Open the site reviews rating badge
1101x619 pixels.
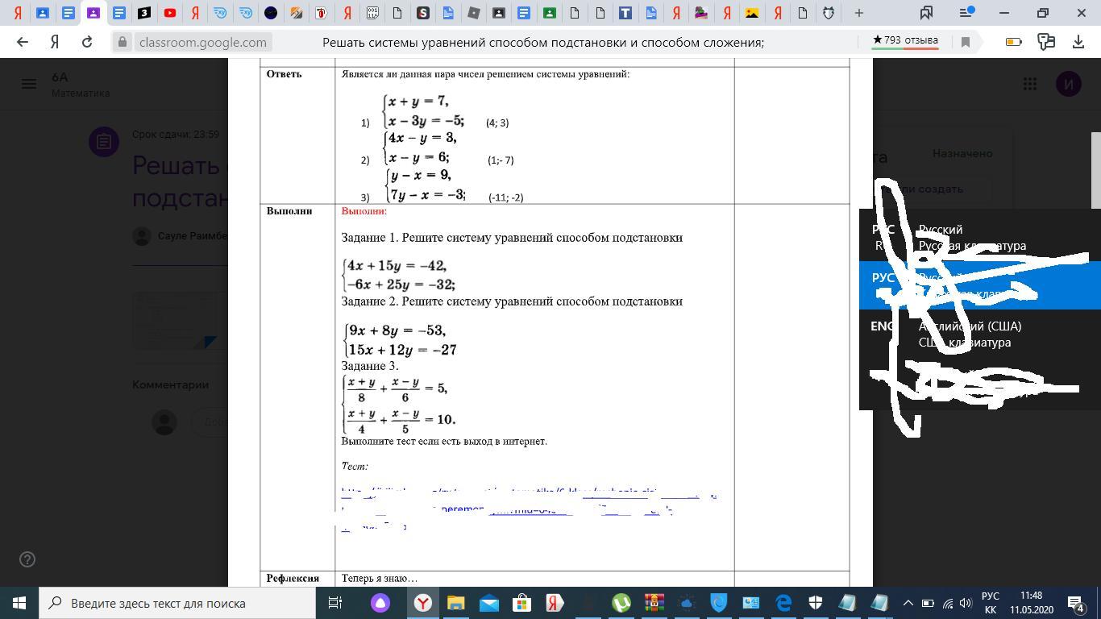pyautogui.click(x=905, y=41)
